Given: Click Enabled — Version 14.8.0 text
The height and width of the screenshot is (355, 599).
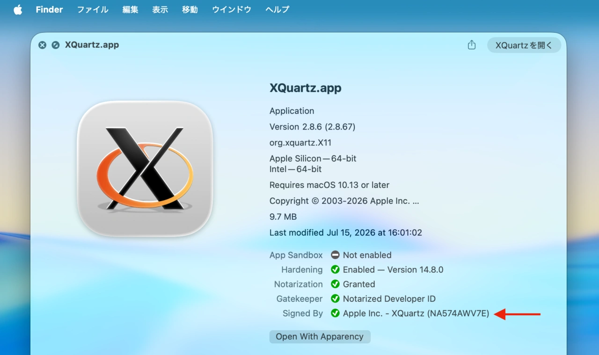Looking at the screenshot, I should [x=393, y=270].
